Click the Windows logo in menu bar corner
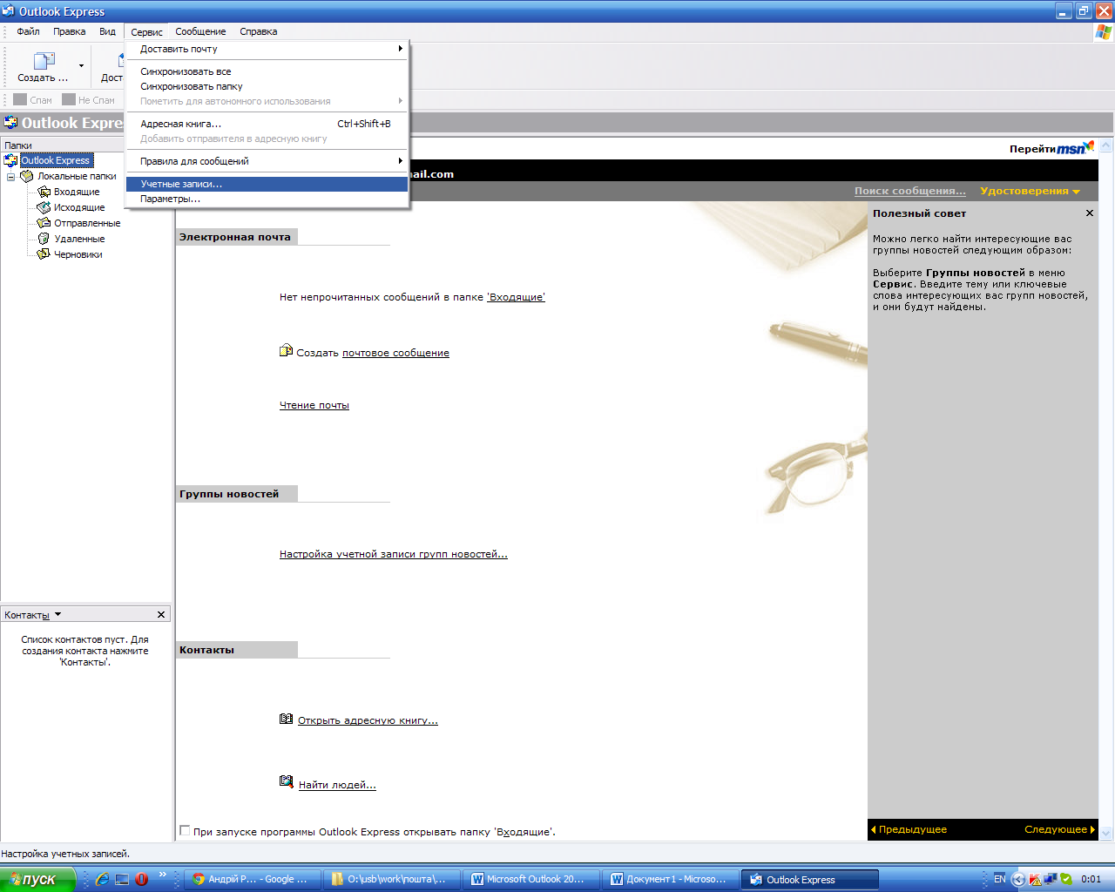Image resolution: width=1115 pixels, height=892 pixels. tap(1103, 31)
